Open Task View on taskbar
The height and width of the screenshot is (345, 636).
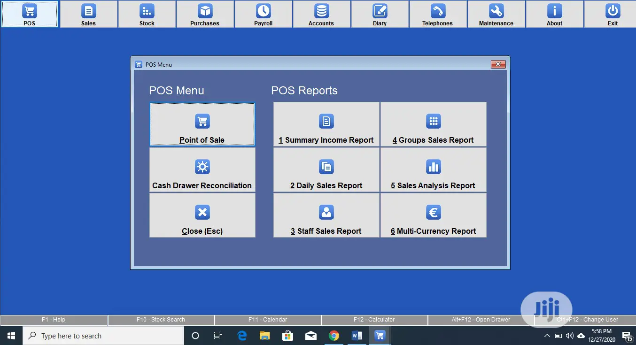pos(218,336)
